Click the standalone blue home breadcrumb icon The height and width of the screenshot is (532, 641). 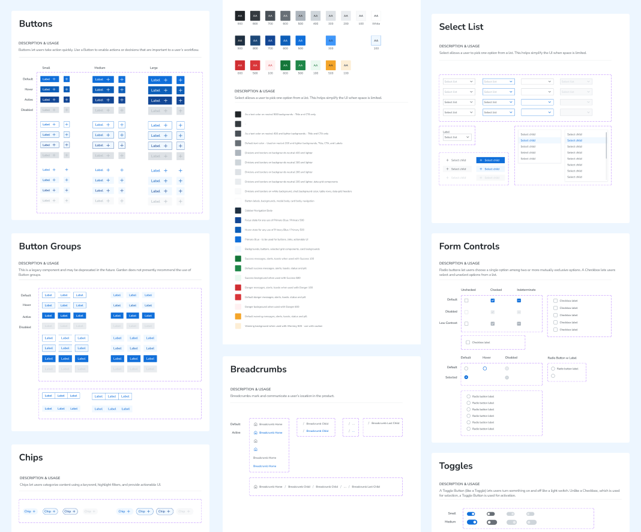[256, 449]
